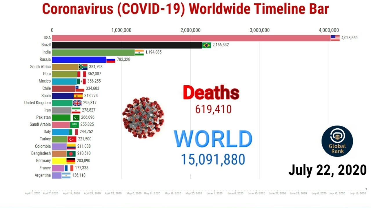Viewport: 371px width, 208px height.
Task: Click the Italy flag icon
Action: (74, 132)
